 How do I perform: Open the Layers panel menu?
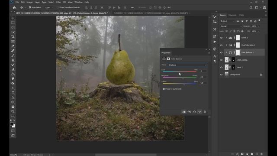[265, 15]
